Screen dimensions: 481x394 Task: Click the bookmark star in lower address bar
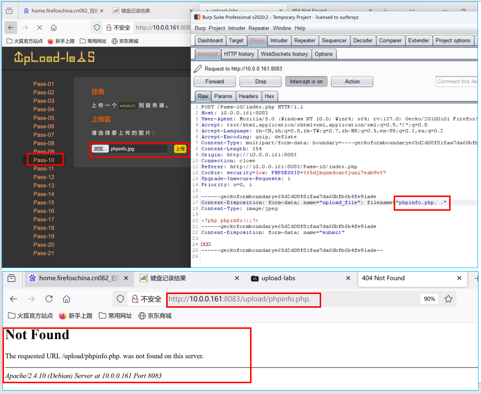coord(448,299)
